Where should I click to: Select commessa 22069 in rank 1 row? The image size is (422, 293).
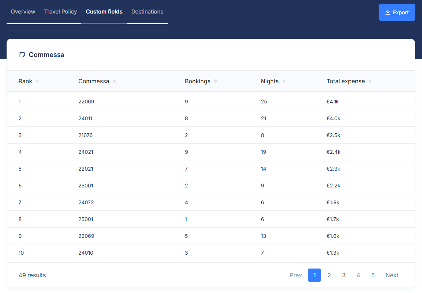(x=86, y=102)
